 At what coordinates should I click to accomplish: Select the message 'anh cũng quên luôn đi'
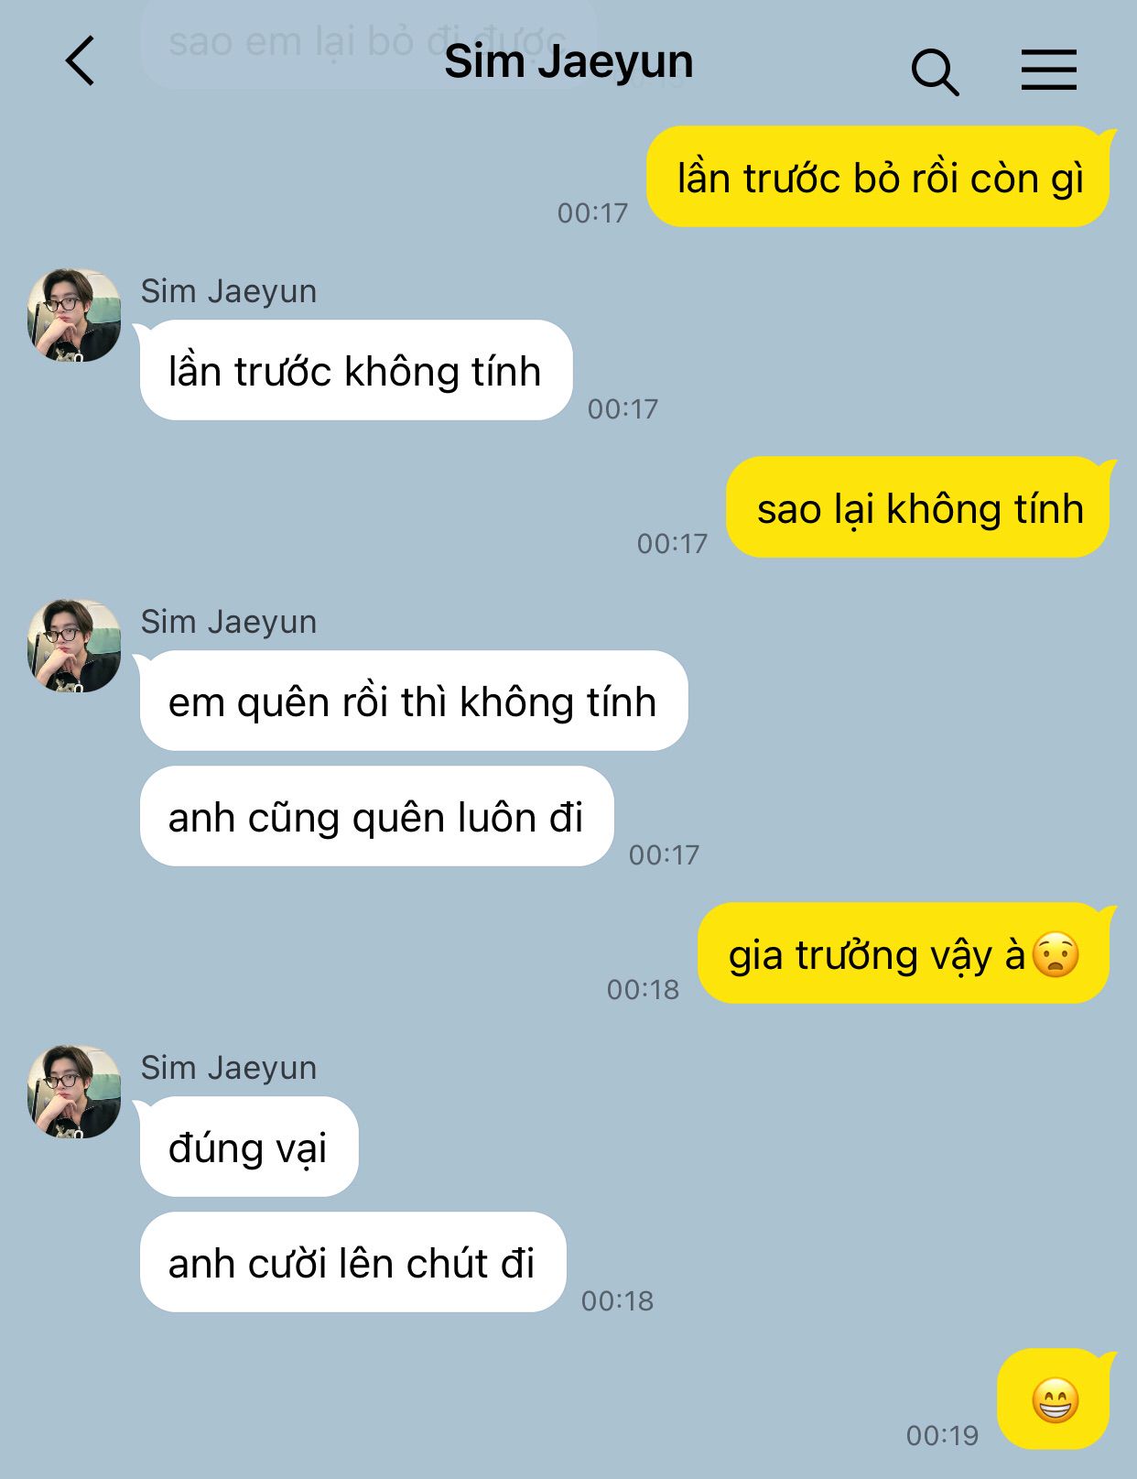(x=376, y=816)
